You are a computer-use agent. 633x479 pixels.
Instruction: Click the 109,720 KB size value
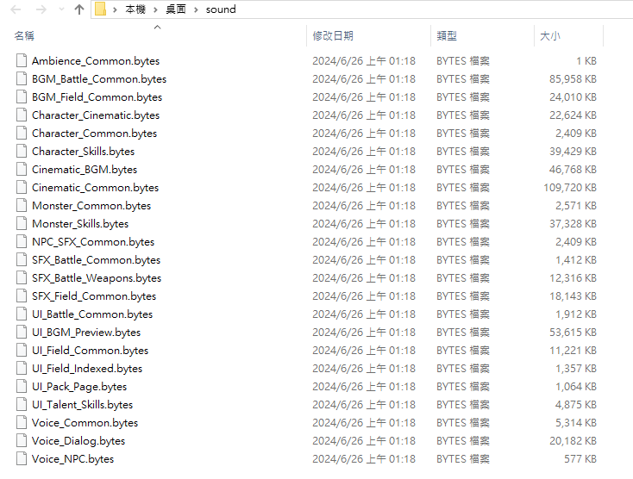tap(570, 188)
